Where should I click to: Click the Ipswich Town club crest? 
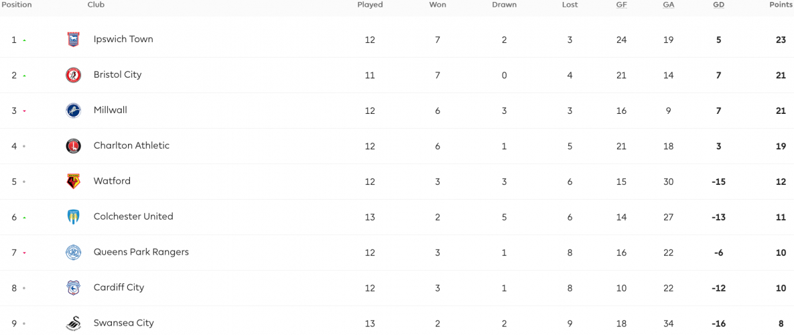tap(74, 40)
